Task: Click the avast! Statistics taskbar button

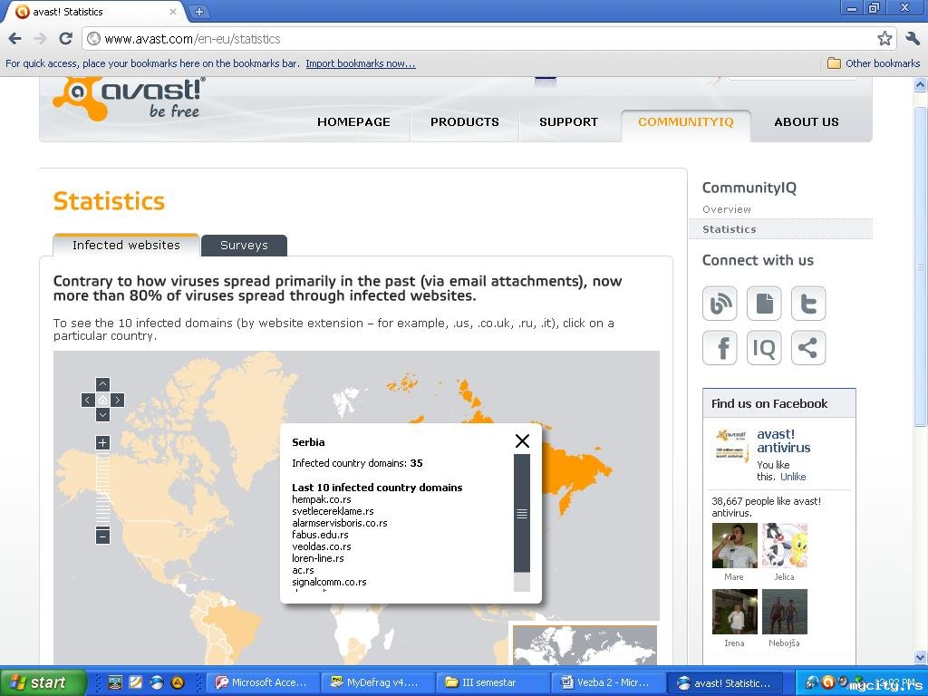Action: click(723, 682)
